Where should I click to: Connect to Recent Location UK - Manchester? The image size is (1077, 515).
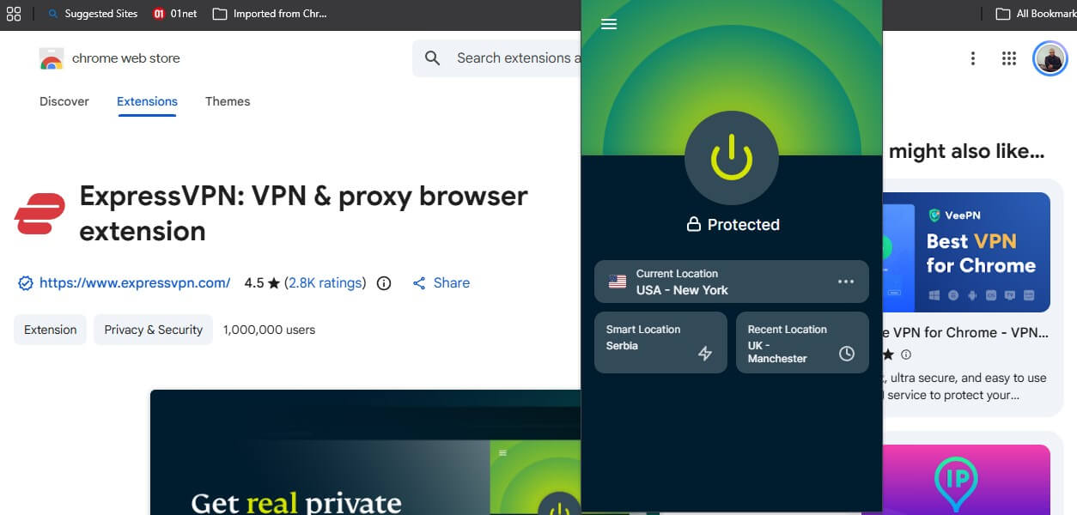[802, 342]
